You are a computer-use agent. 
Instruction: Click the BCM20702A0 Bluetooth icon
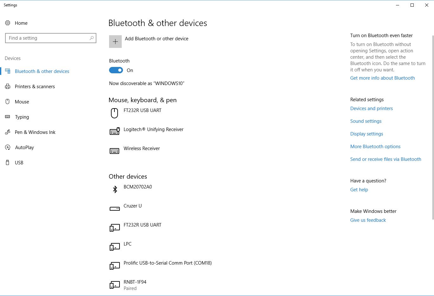coord(114,189)
